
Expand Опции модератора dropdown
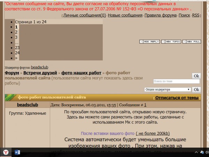[168, 90]
